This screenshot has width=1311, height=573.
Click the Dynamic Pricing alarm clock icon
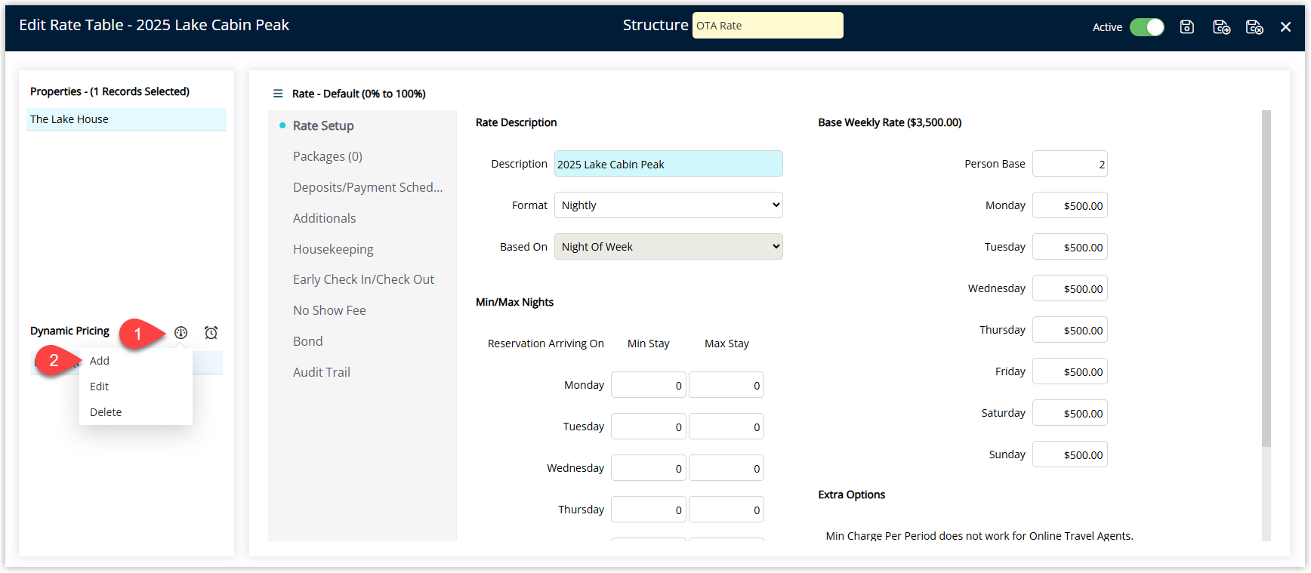click(211, 332)
